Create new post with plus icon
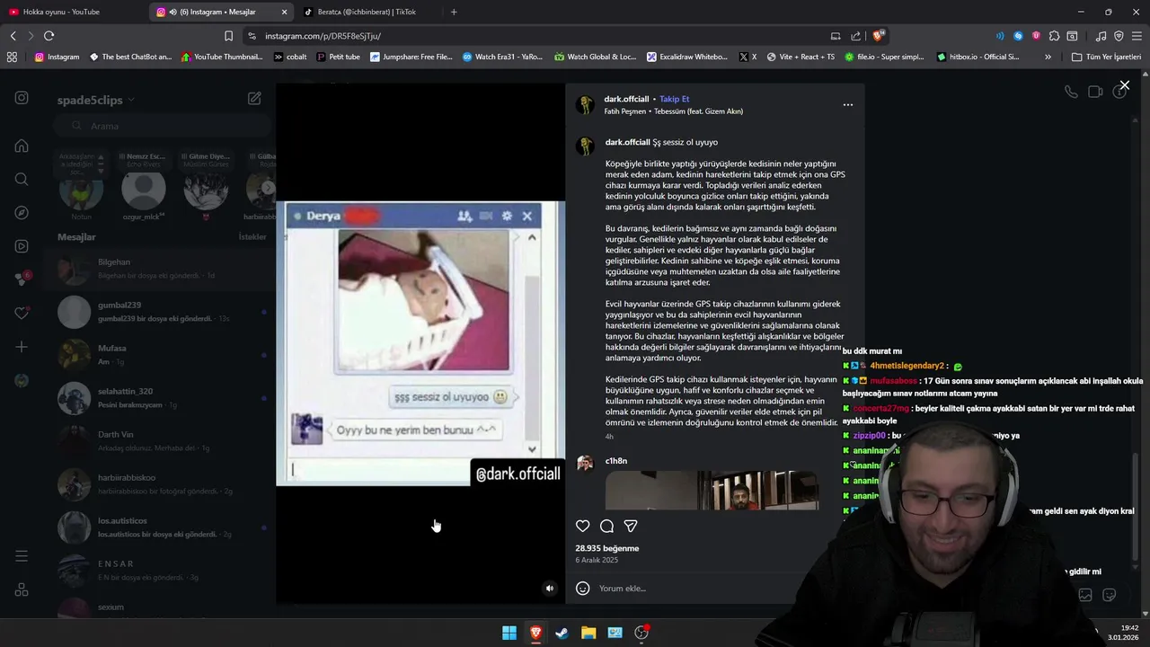This screenshot has height=647, width=1150. click(22, 347)
